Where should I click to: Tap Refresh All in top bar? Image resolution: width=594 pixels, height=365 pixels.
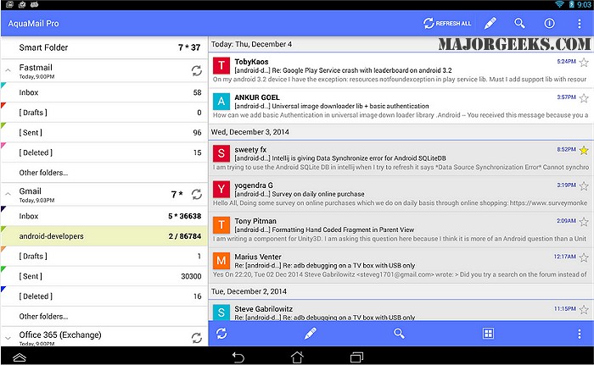click(447, 24)
